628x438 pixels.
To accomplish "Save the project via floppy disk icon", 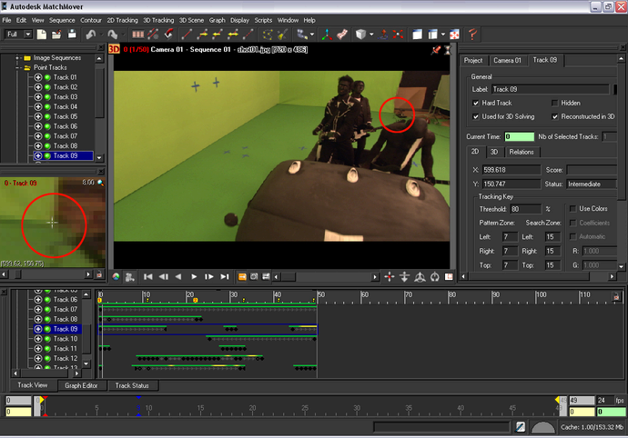I will [72, 35].
